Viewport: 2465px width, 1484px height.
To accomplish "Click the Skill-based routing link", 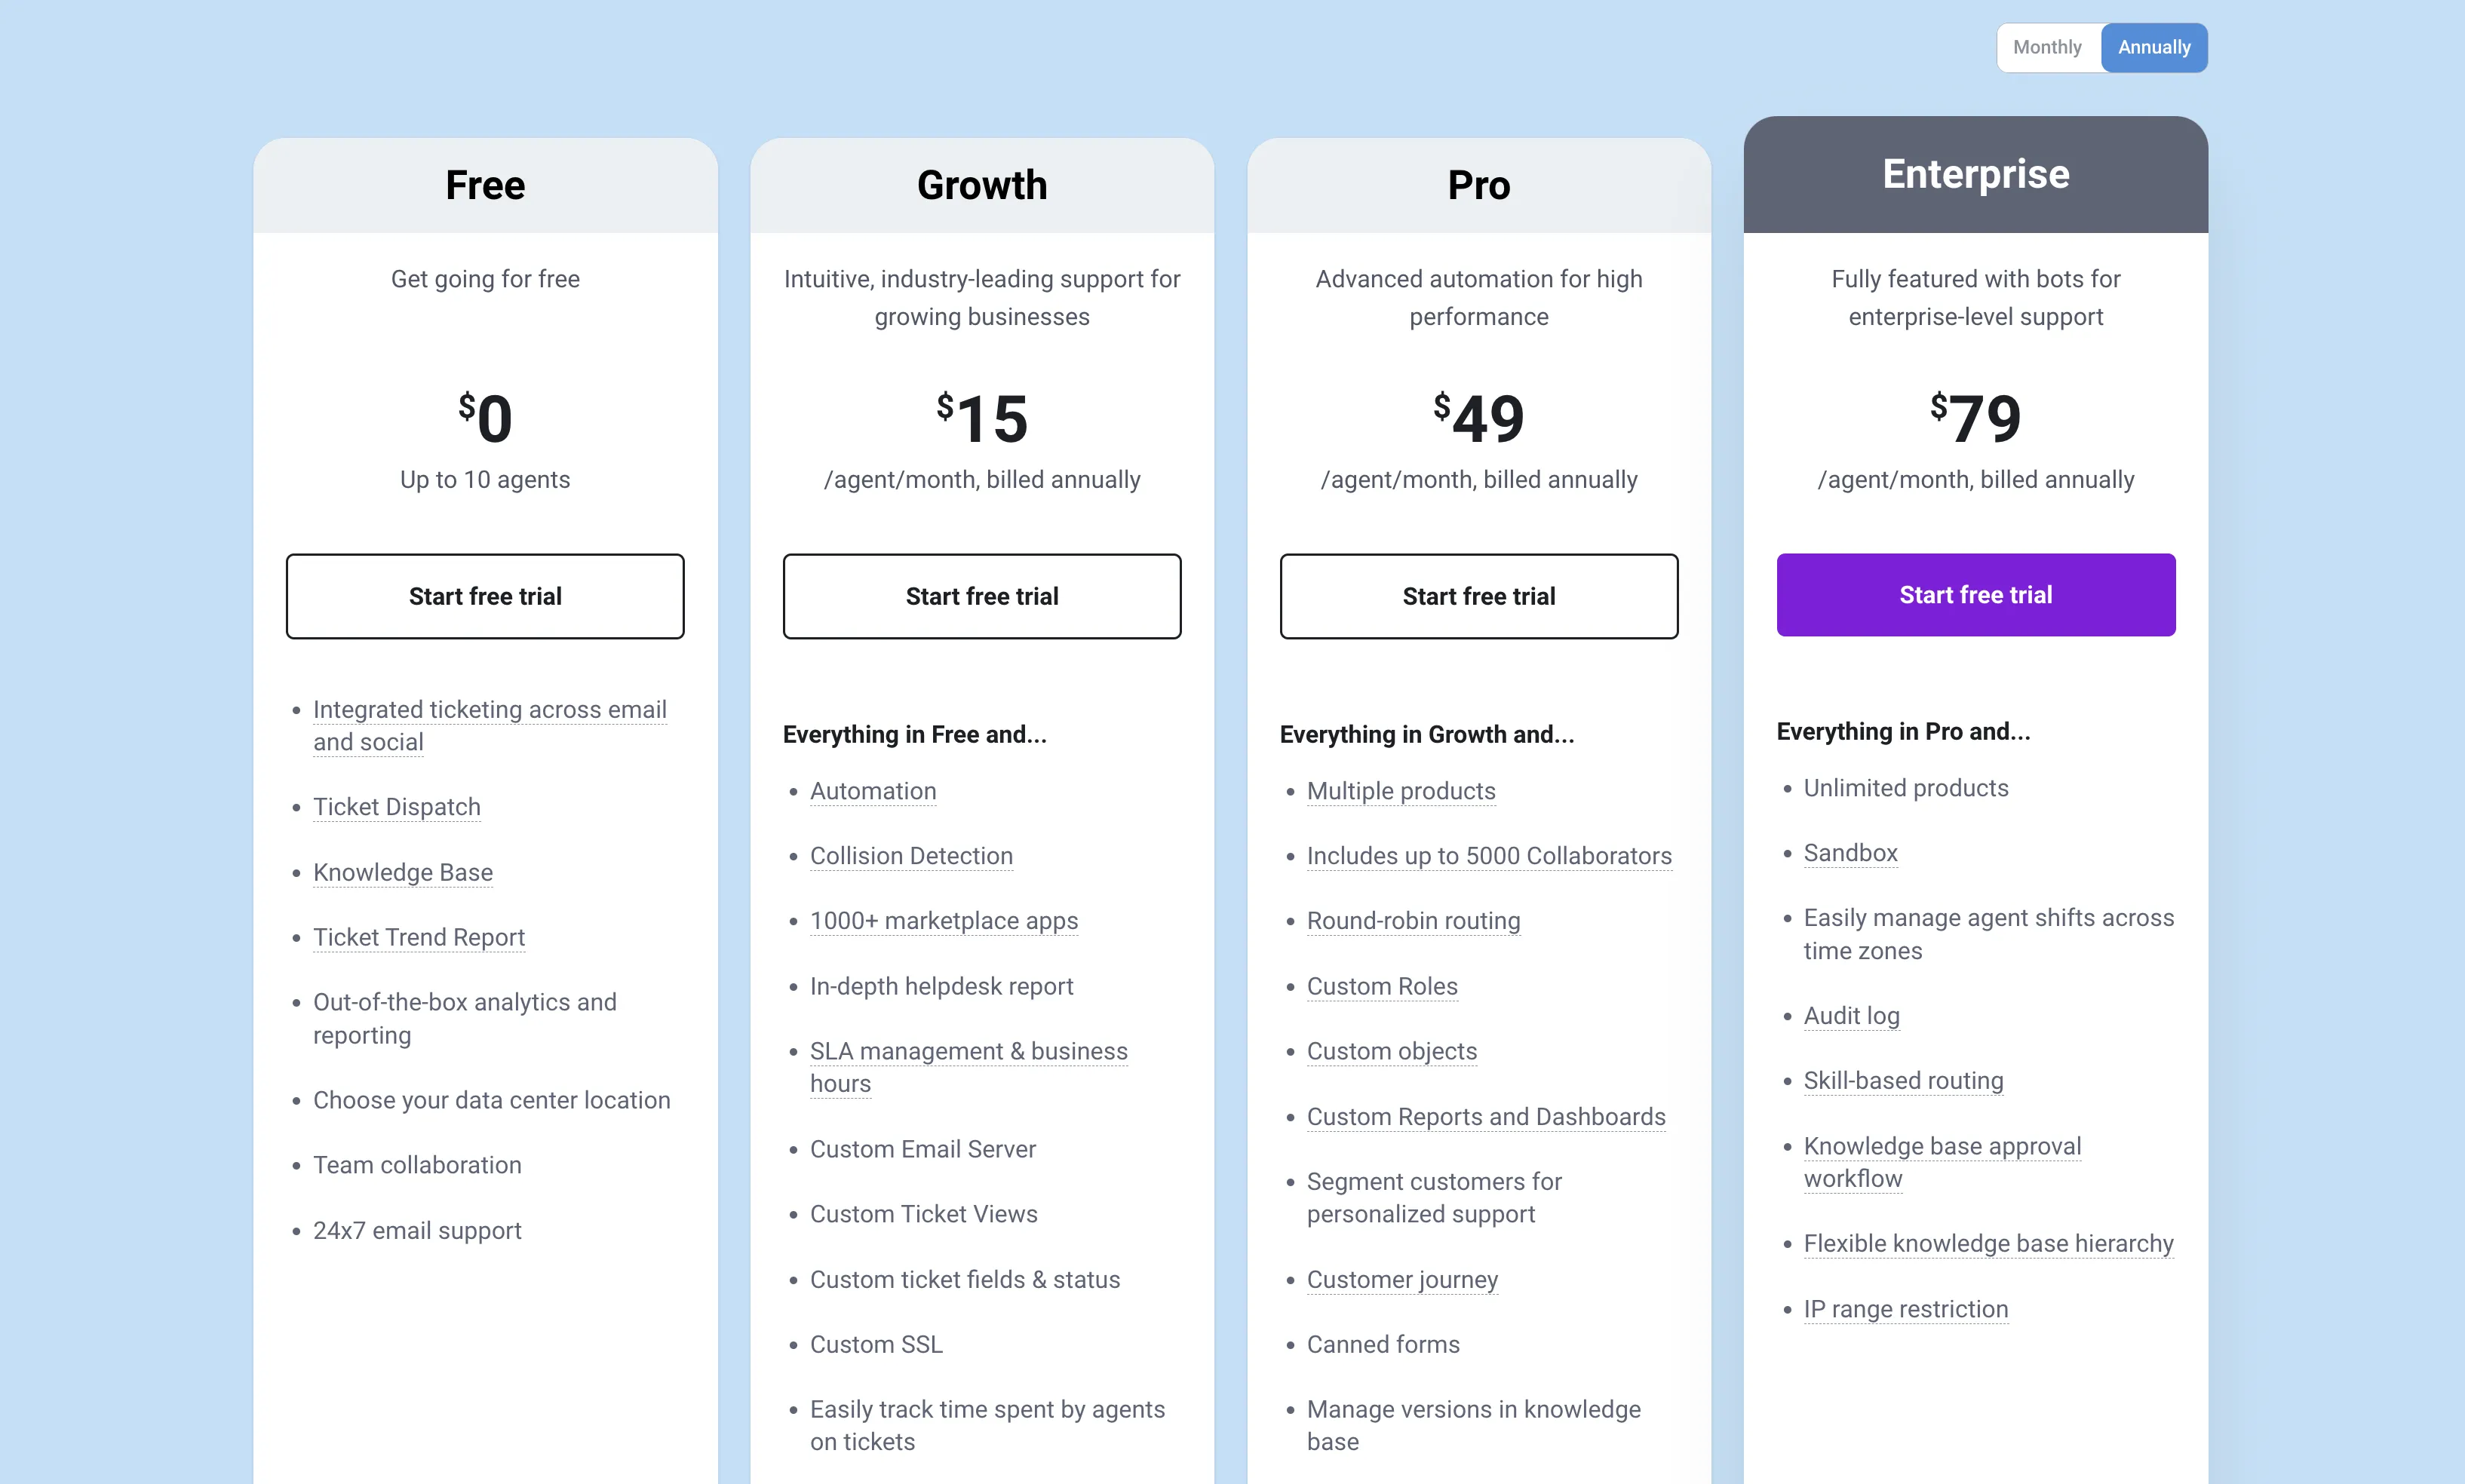I will click(1903, 1081).
